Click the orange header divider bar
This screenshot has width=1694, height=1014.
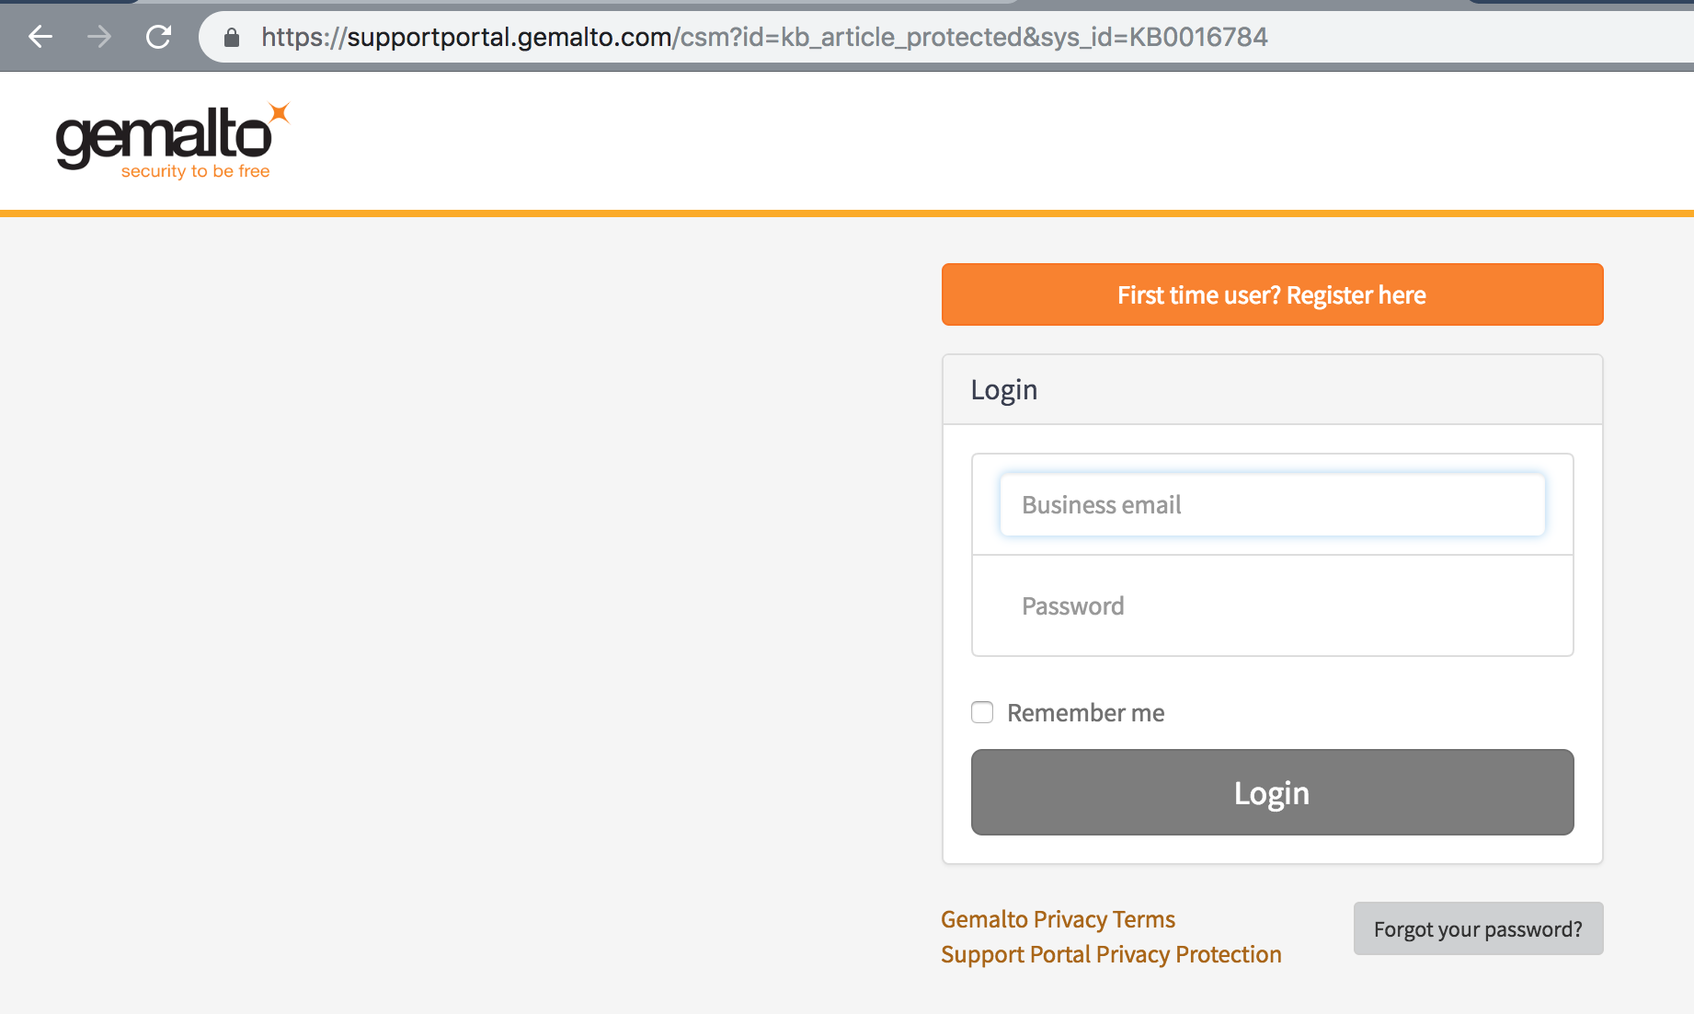(847, 213)
